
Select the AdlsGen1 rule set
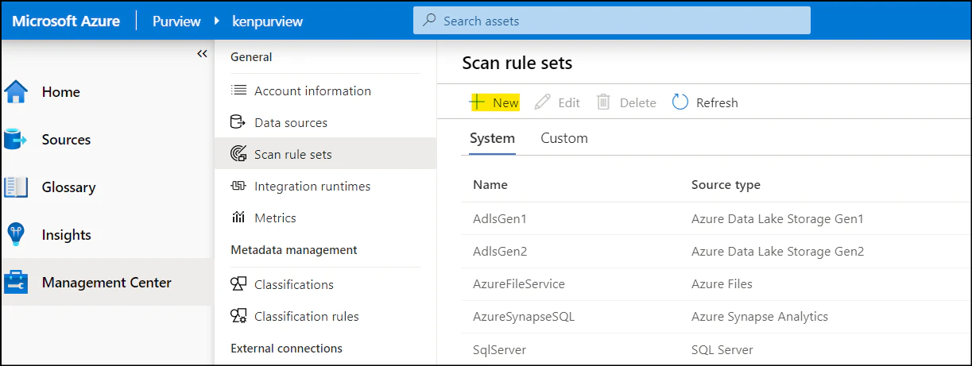pyautogui.click(x=500, y=218)
